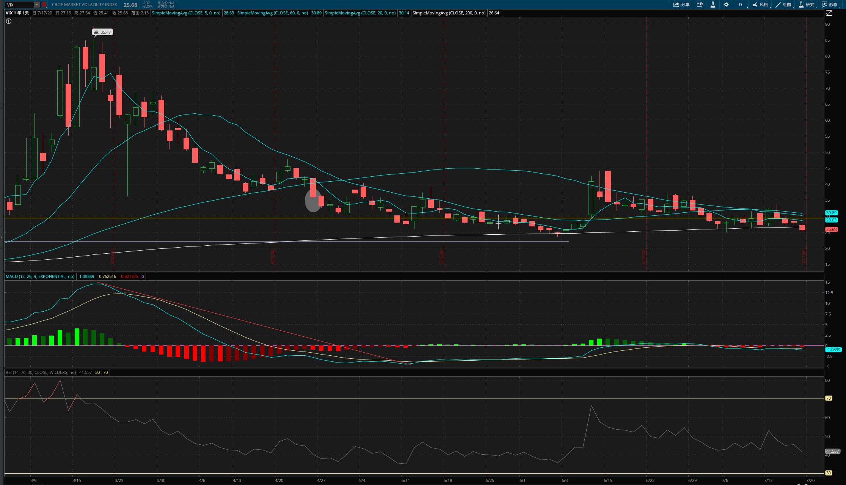
Task: Click the 7/17/20 expiration marker
Action: [804, 256]
